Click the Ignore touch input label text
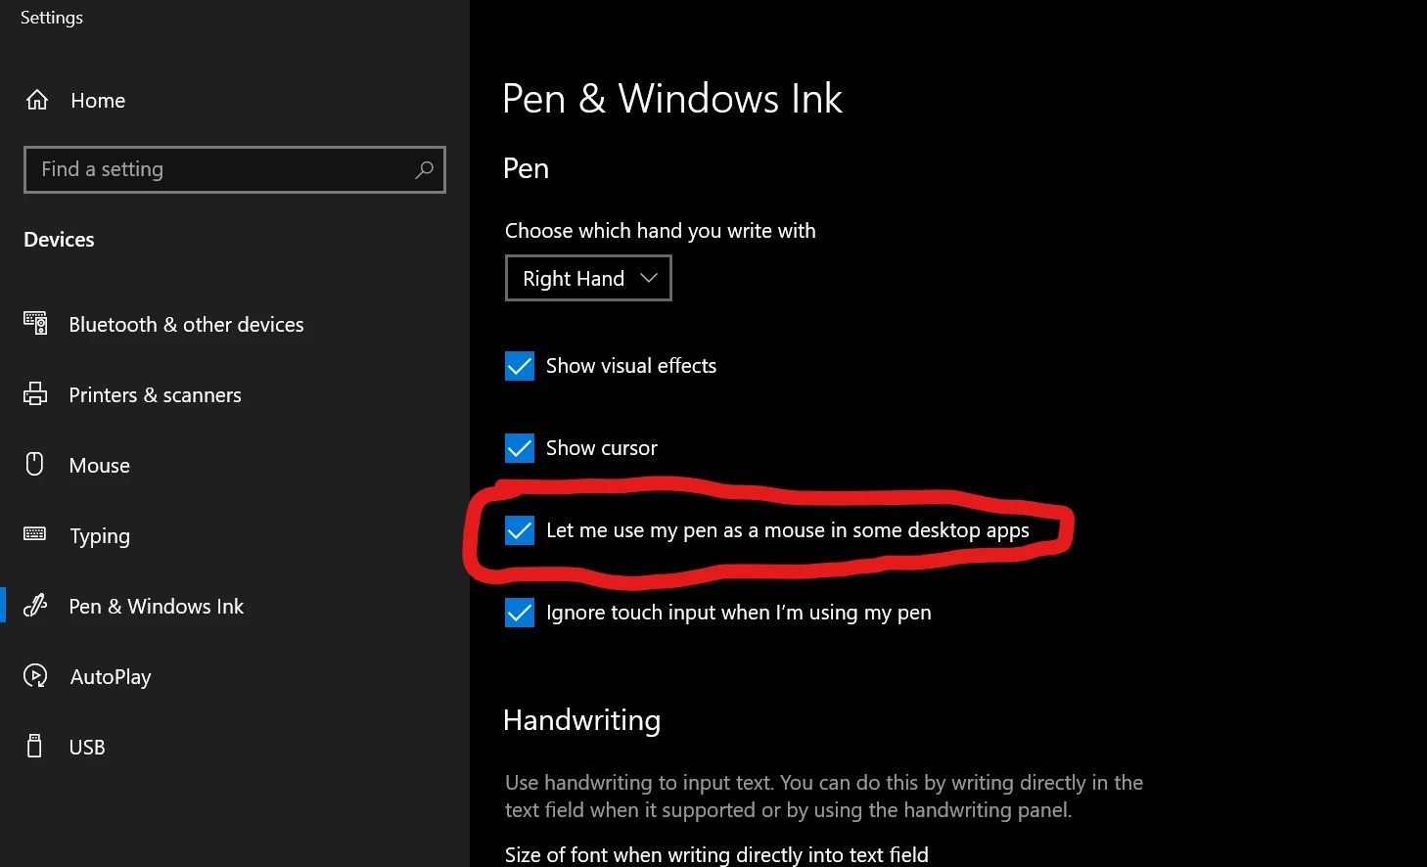The height and width of the screenshot is (867, 1427). [x=739, y=613]
